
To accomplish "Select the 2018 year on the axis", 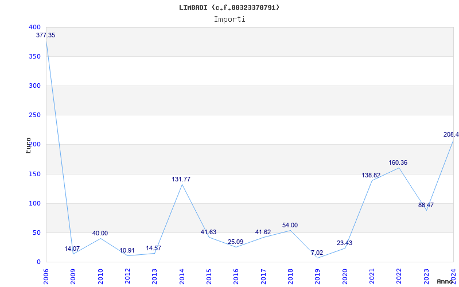I will point(290,277).
